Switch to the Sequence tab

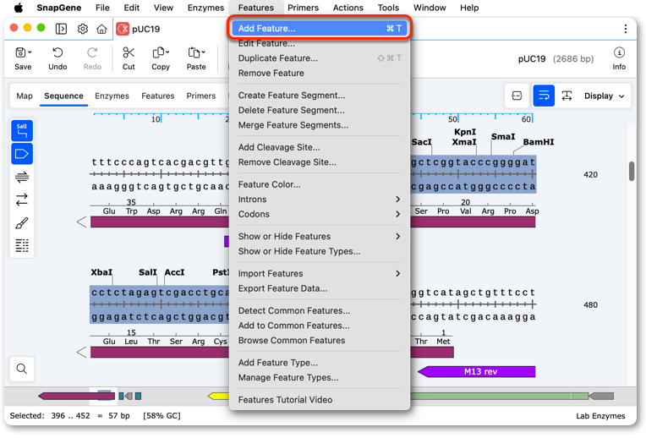tap(64, 96)
